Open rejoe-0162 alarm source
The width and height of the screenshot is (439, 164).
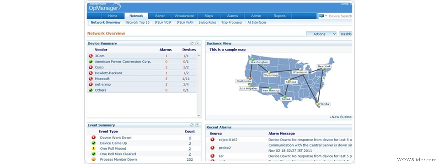[x=228, y=140]
